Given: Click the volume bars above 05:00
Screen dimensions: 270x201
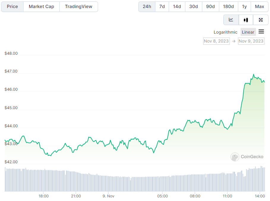Looking at the screenshot, I should tap(162, 183).
